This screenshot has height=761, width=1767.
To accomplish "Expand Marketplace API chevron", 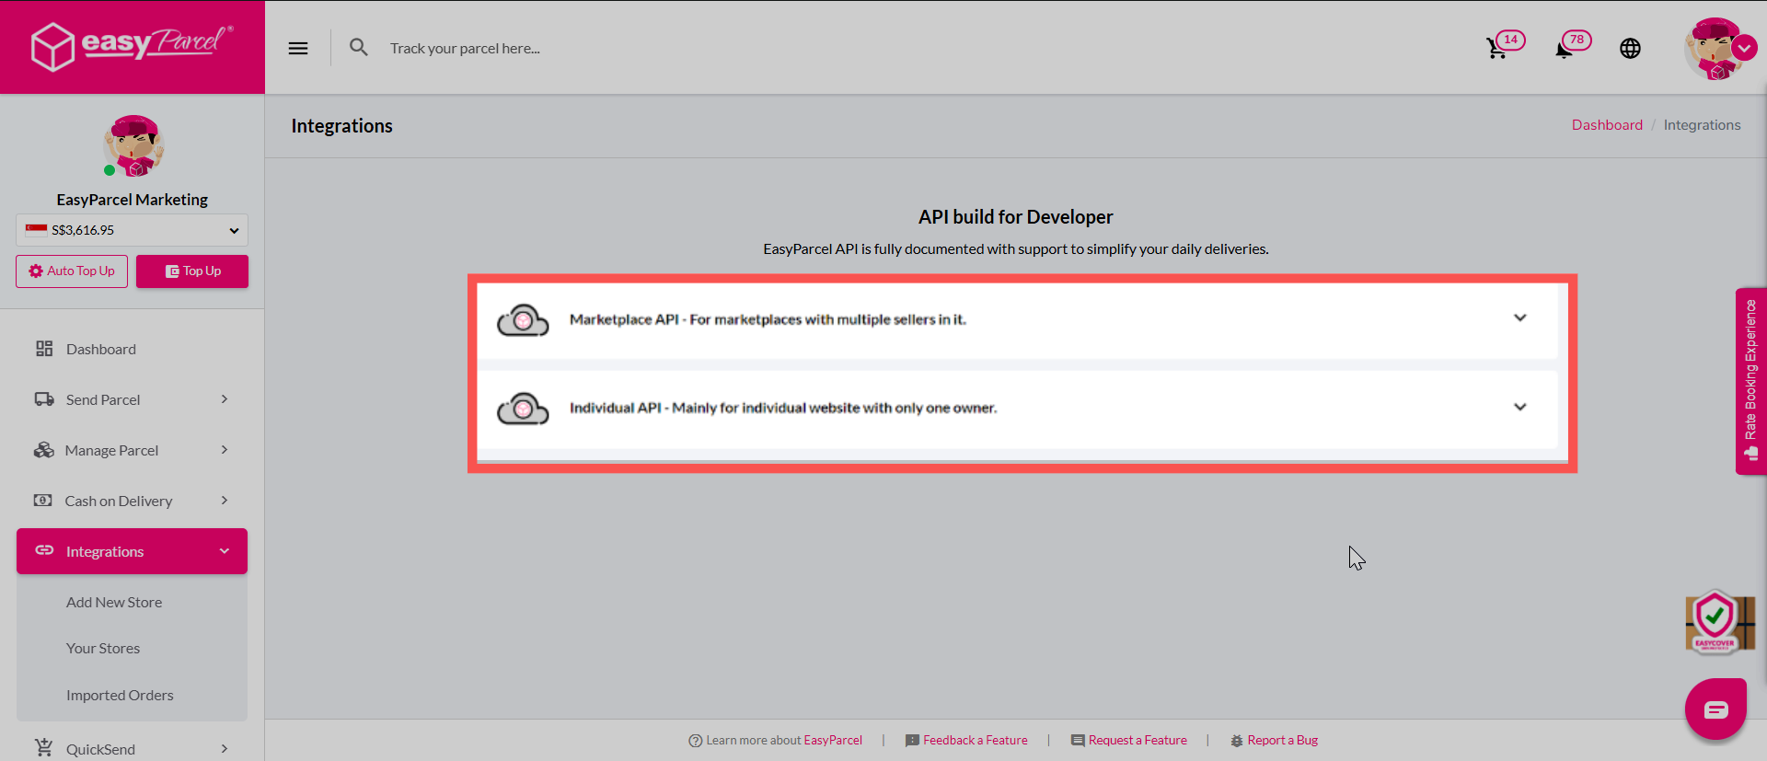I will click(1519, 318).
